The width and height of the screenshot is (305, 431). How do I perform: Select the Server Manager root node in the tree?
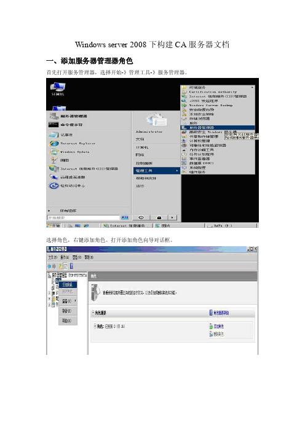(68, 275)
